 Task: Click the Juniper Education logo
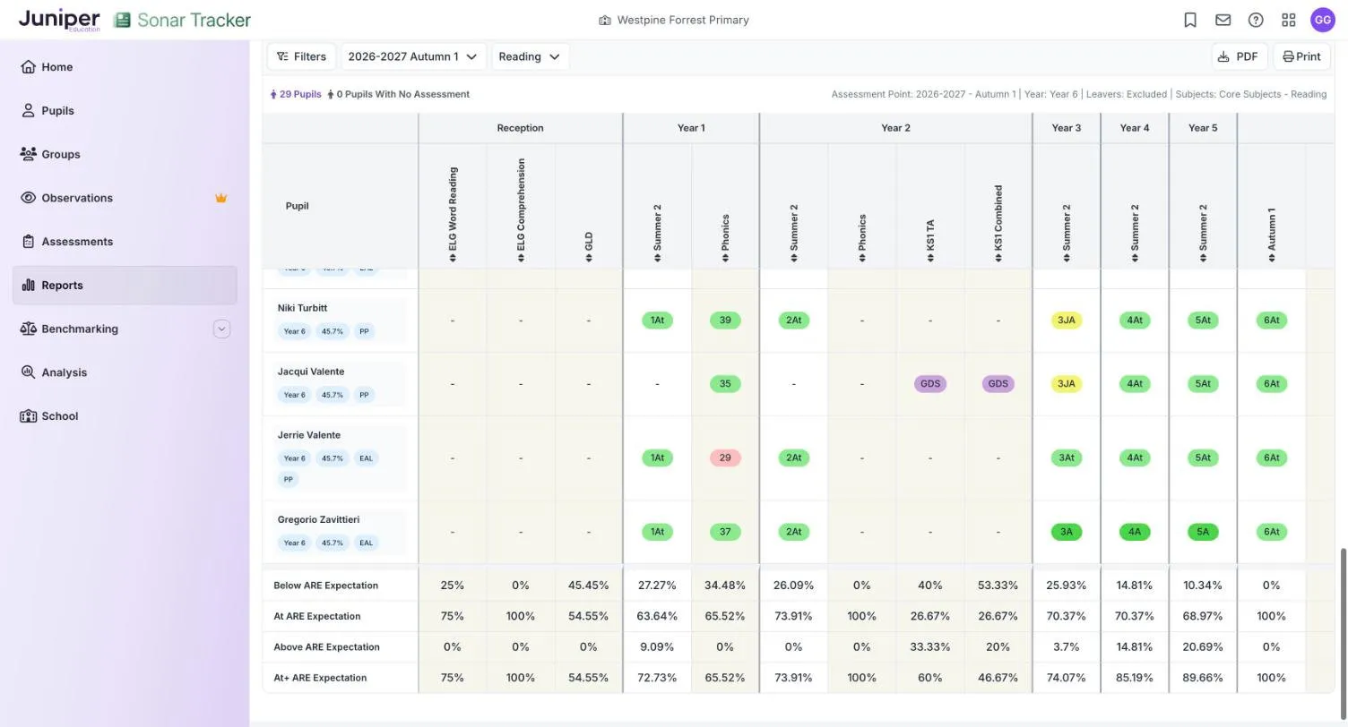59,20
